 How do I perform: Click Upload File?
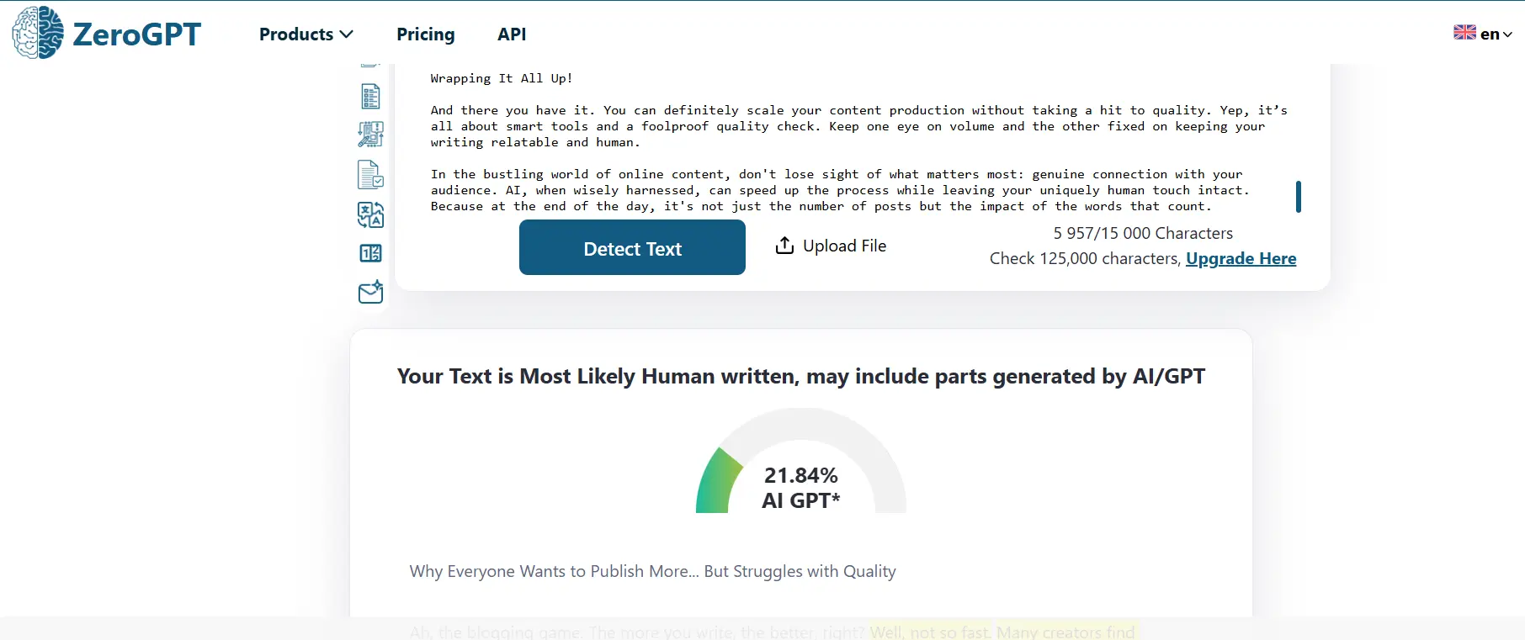(x=830, y=246)
